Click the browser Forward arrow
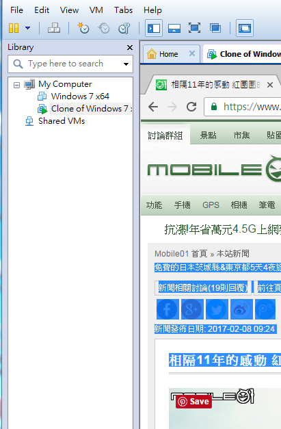The width and height of the screenshot is (281, 429). [172, 107]
